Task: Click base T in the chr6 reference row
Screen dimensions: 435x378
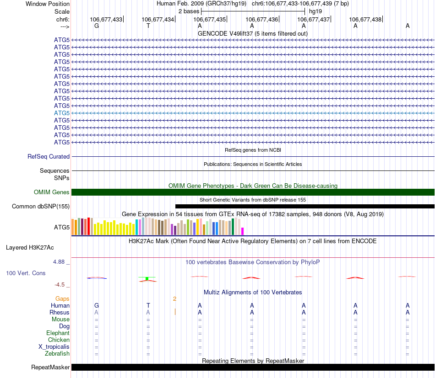Action: coord(148,26)
